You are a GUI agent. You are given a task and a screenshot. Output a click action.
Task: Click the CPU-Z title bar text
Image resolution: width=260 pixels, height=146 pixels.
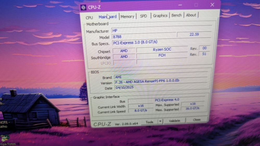coord(94,7)
